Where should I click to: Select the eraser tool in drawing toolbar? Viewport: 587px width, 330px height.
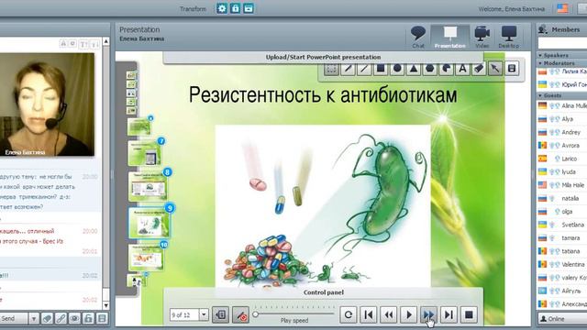(479, 69)
